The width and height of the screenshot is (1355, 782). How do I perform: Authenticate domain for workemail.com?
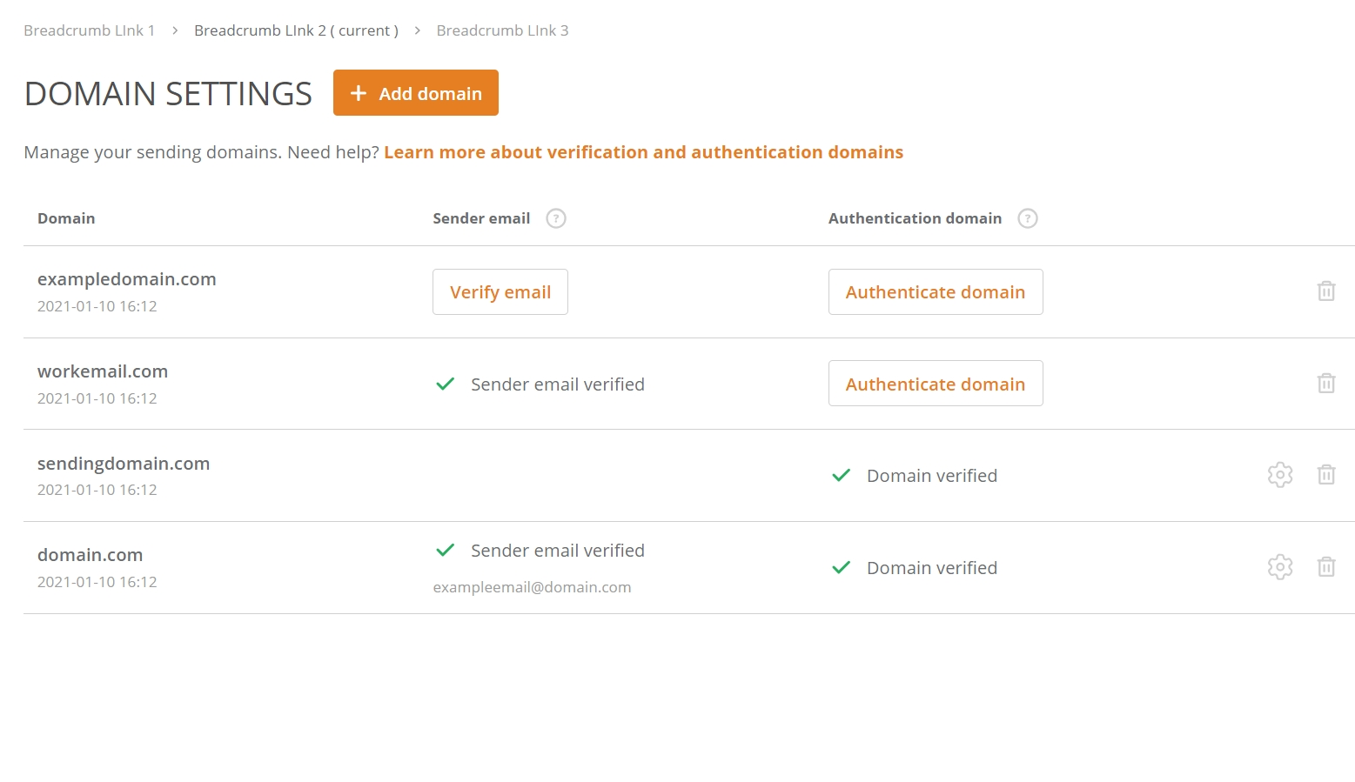[x=935, y=384]
